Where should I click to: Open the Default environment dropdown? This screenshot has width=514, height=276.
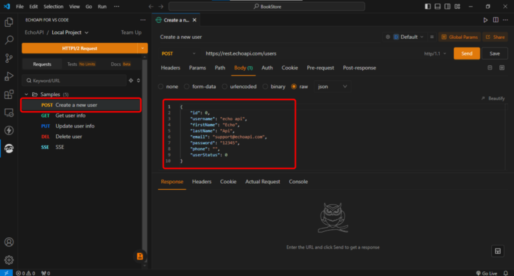(409, 37)
